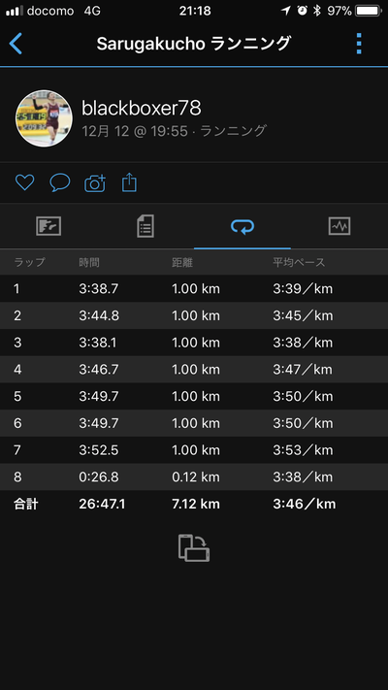This screenshot has width=388, height=690.
Task: Tap the 合計 total row
Action: (x=194, y=504)
